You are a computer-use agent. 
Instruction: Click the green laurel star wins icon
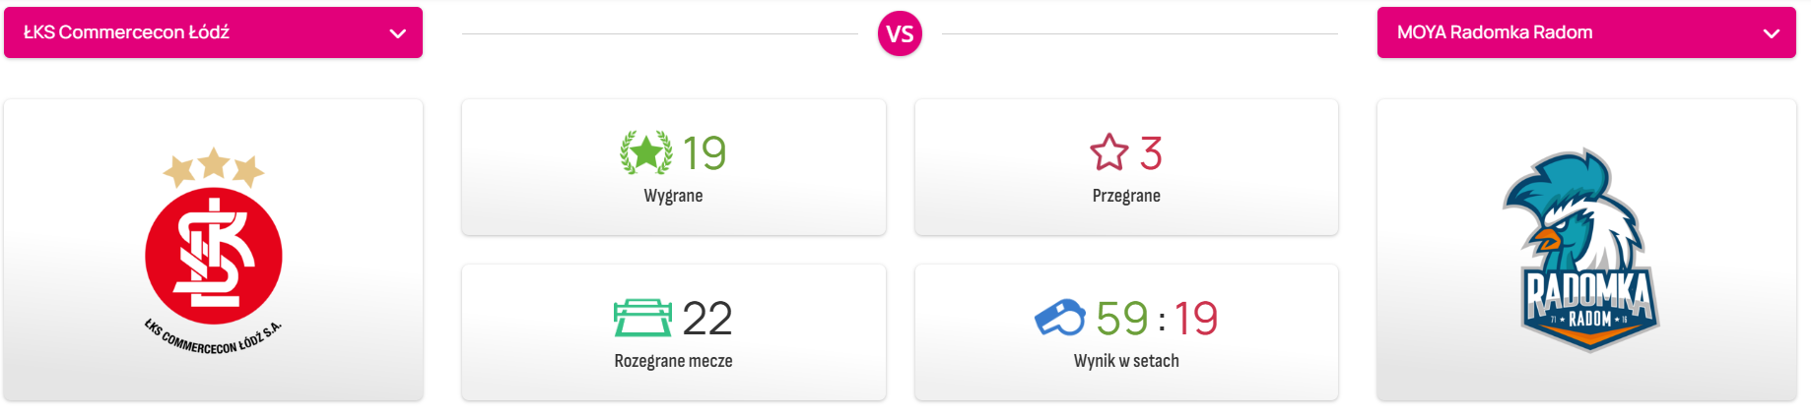pos(646,153)
